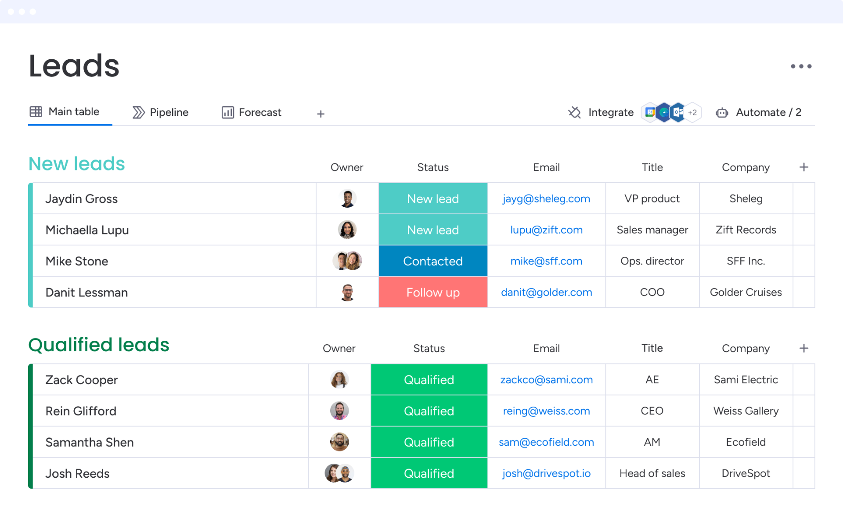
Task: Open Zack Cooper's Qualified status cell
Action: pyautogui.click(x=429, y=380)
